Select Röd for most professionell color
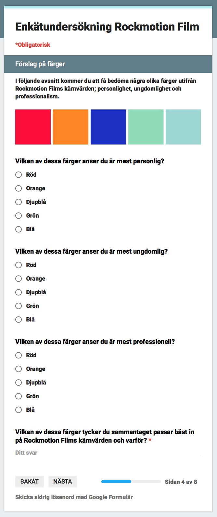The image size is (217, 517). point(19,355)
